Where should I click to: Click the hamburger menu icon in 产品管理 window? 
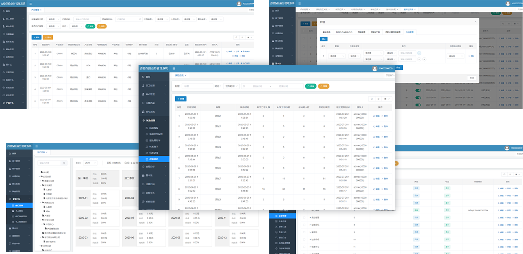(x=31, y=4)
